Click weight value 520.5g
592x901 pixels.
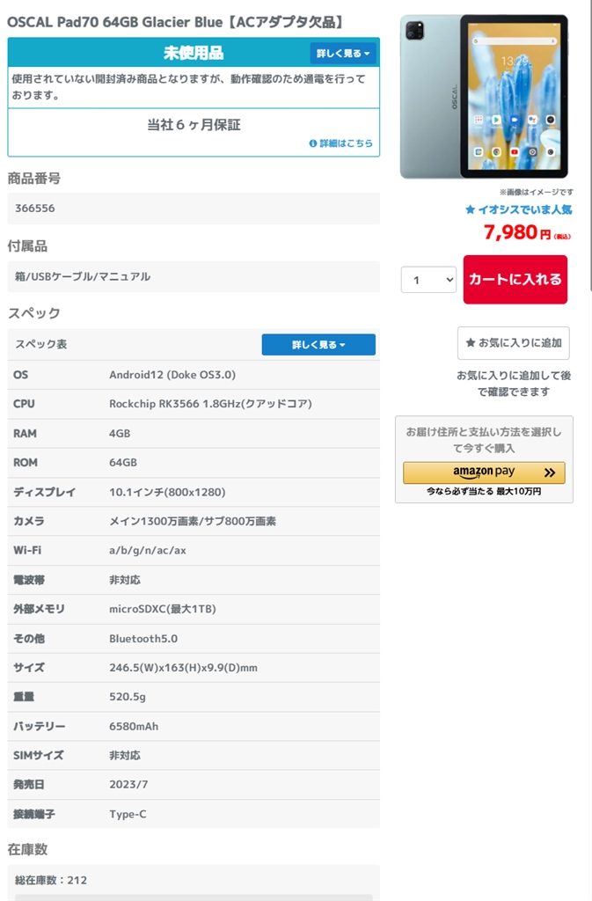[x=128, y=697]
